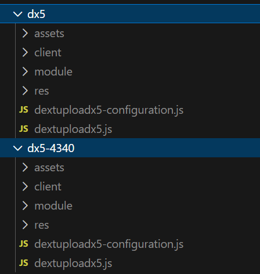This screenshot has width=260, height=274.
Task: Expand the assets folder chevron under dx5-4340
Action: click(x=25, y=167)
